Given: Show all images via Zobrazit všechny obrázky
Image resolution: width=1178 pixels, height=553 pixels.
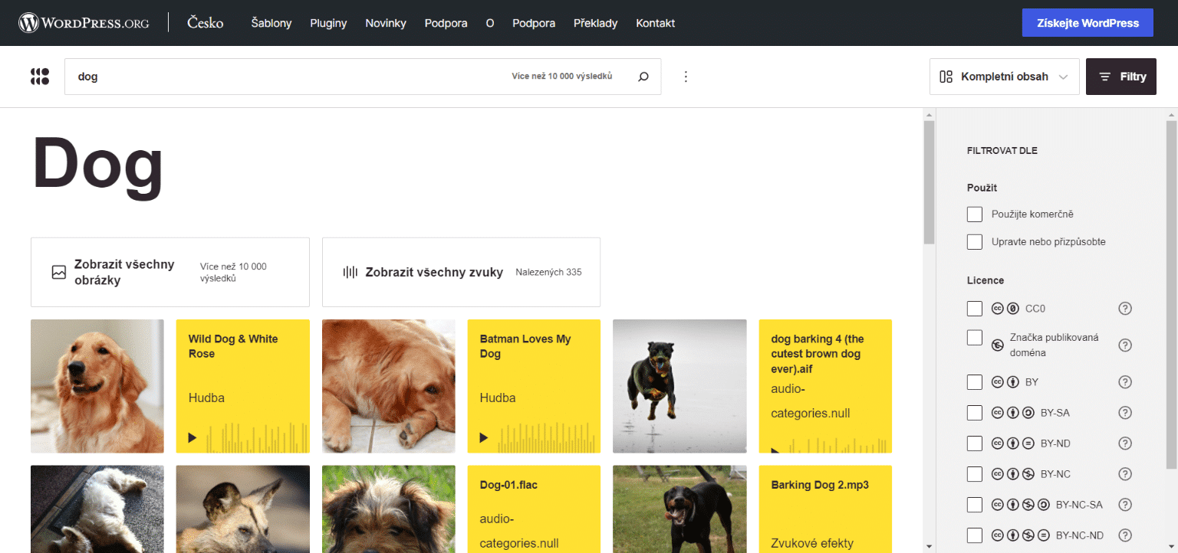Looking at the screenshot, I should (x=170, y=272).
